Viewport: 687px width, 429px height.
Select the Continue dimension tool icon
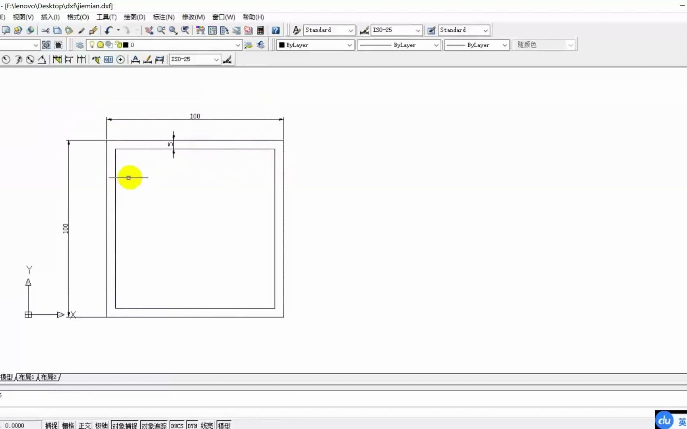(x=81, y=60)
